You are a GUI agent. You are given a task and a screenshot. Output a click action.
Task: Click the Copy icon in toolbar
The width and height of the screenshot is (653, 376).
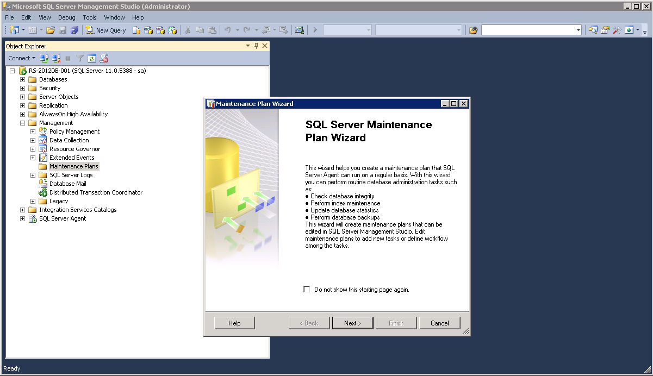pyautogui.click(x=200, y=30)
